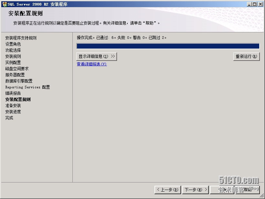This screenshot has height=199, width=265.
Task: Select 设置角色 step in sidebar
Action: pos(13,44)
